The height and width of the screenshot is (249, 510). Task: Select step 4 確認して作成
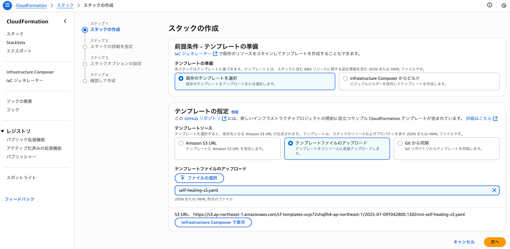(x=103, y=81)
